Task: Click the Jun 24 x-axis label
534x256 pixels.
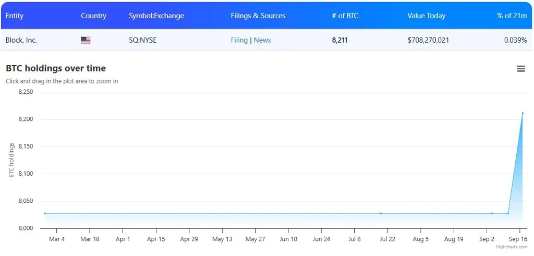Action: [x=321, y=239]
